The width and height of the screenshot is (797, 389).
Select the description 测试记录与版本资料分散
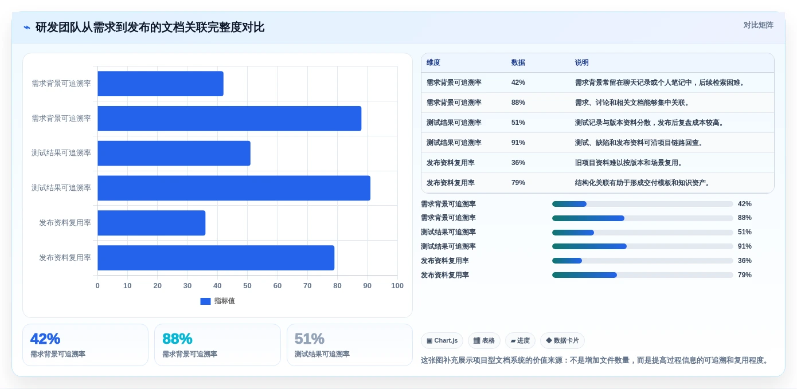[x=613, y=123]
